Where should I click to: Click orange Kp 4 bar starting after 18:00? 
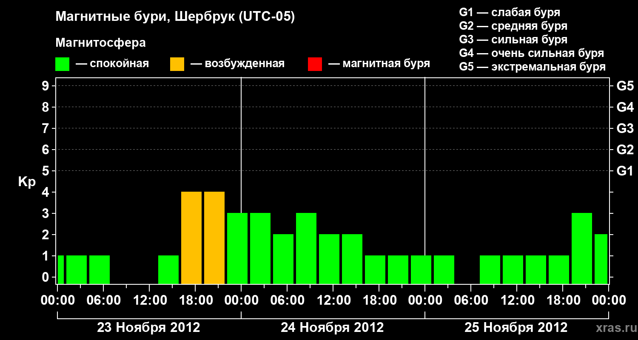214,238
